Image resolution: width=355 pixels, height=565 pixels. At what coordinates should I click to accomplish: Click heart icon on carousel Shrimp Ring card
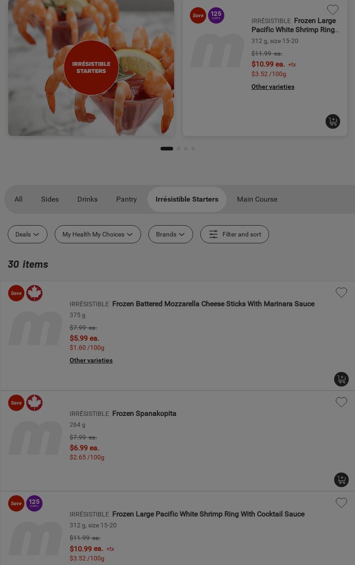click(333, 10)
